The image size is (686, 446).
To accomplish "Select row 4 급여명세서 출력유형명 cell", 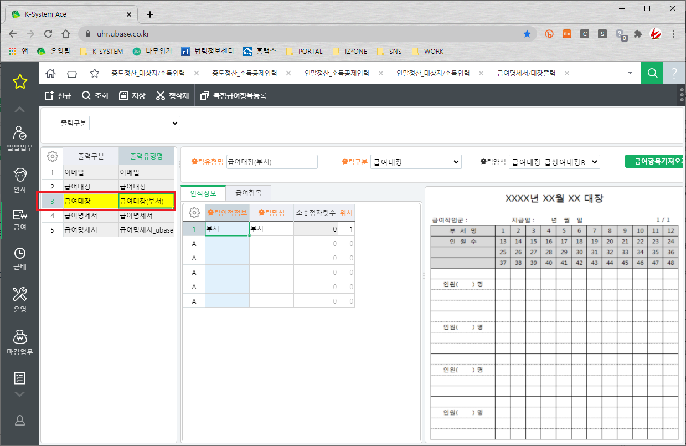I will pos(146,216).
